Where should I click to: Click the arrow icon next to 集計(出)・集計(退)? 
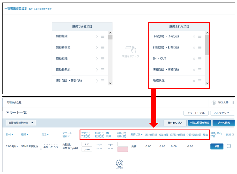coord(97,81)
